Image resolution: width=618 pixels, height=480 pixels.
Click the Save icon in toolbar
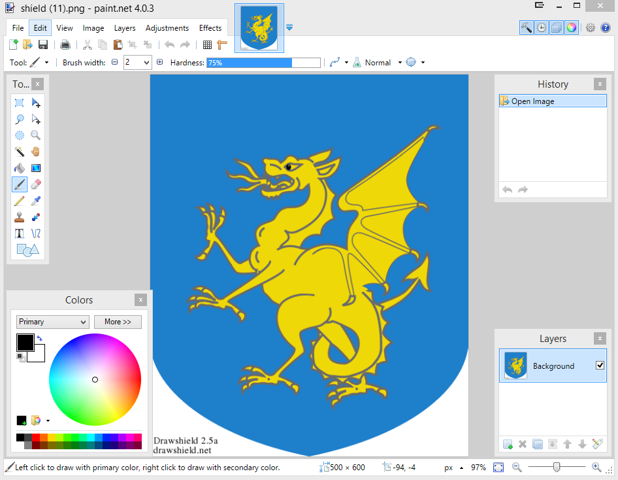tap(43, 44)
